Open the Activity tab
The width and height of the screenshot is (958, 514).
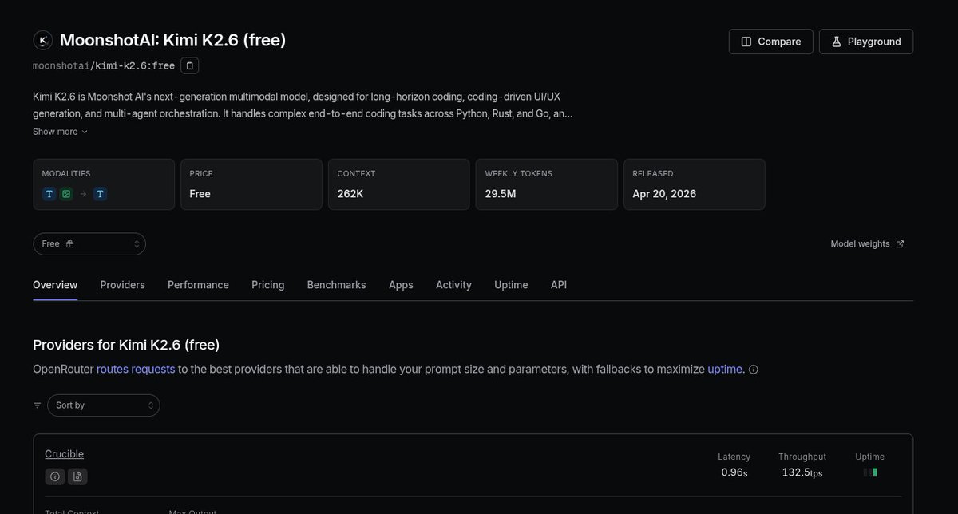click(453, 285)
